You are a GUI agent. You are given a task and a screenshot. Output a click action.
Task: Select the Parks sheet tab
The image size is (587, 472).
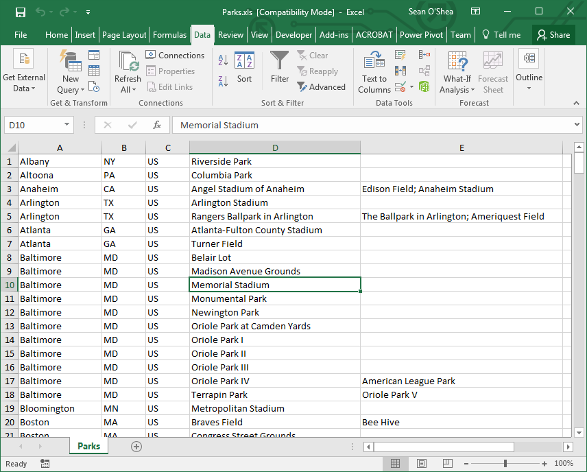(x=88, y=446)
